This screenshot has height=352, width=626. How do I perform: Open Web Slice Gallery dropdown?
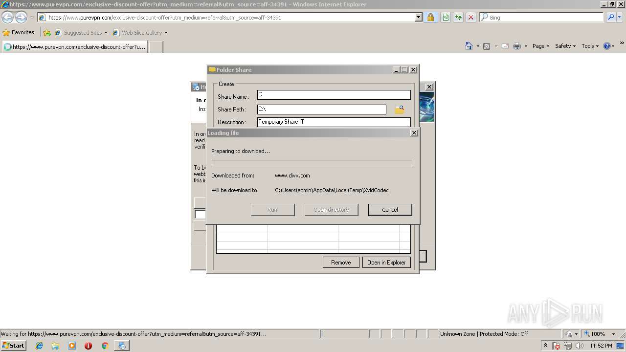coord(140,33)
